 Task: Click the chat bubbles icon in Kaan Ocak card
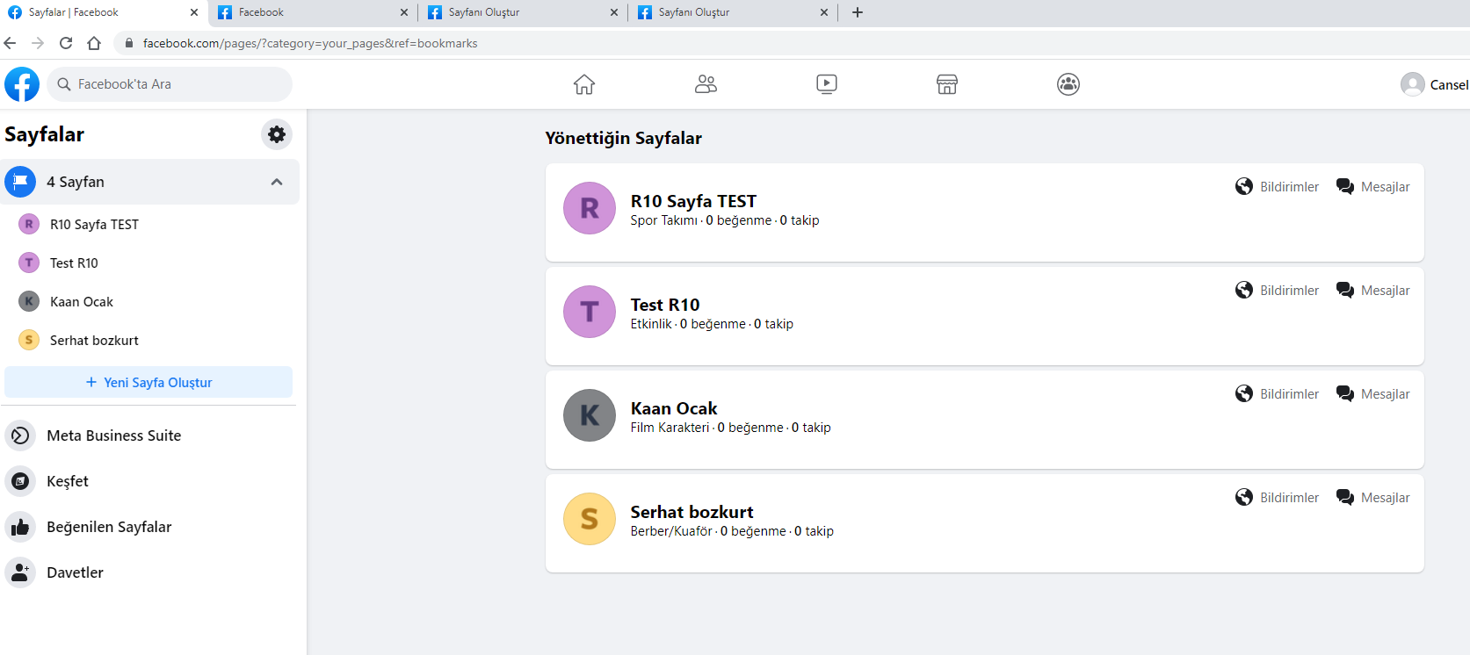point(1345,393)
